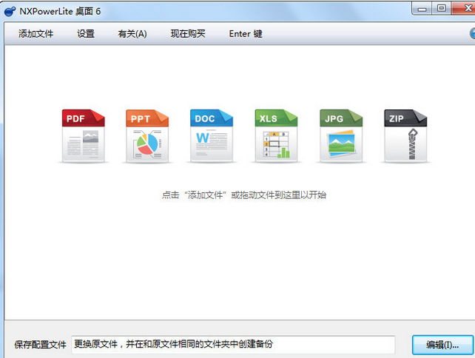Open the 设置 settings menu
475x358 pixels.
click(86, 33)
